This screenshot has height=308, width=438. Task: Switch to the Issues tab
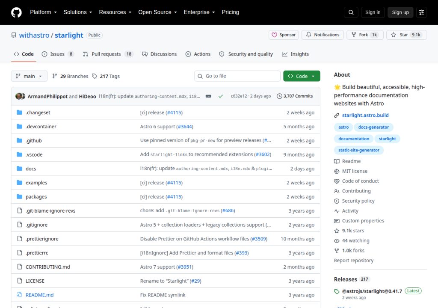click(58, 54)
